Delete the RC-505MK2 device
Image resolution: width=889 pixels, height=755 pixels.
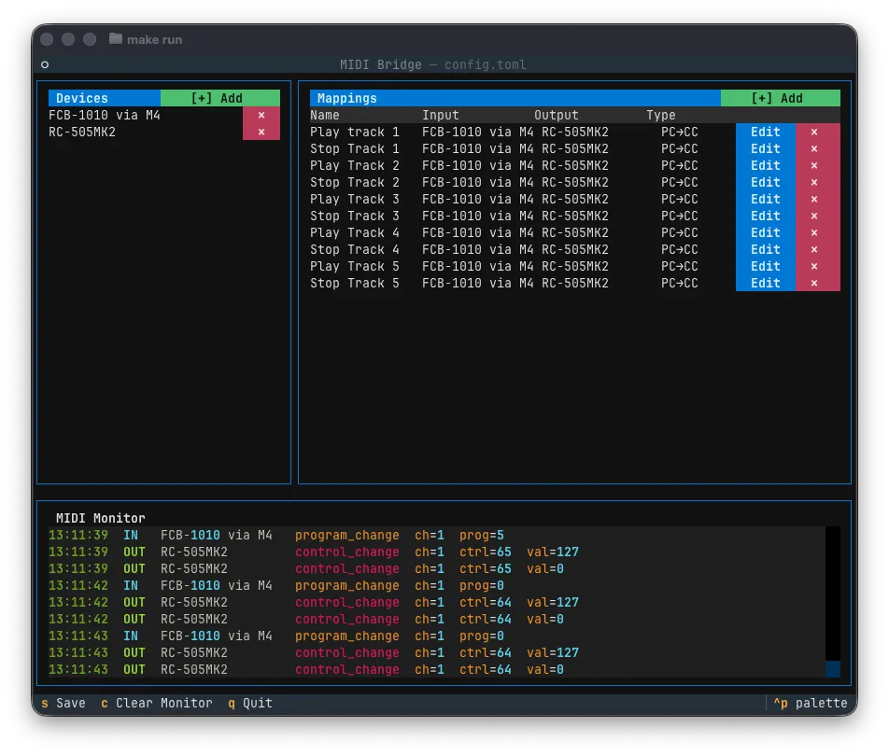coord(261,133)
